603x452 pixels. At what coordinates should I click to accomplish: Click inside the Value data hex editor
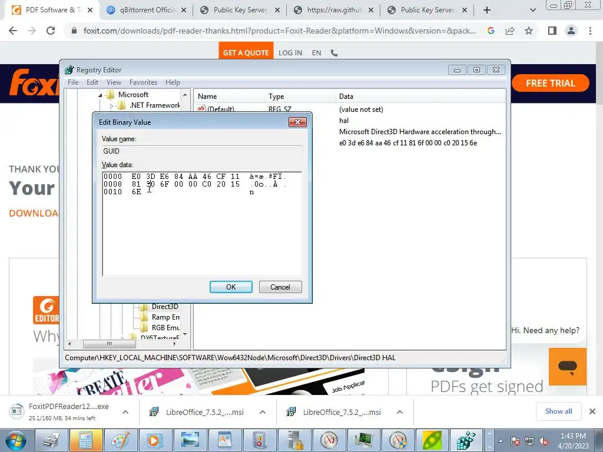point(202,224)
